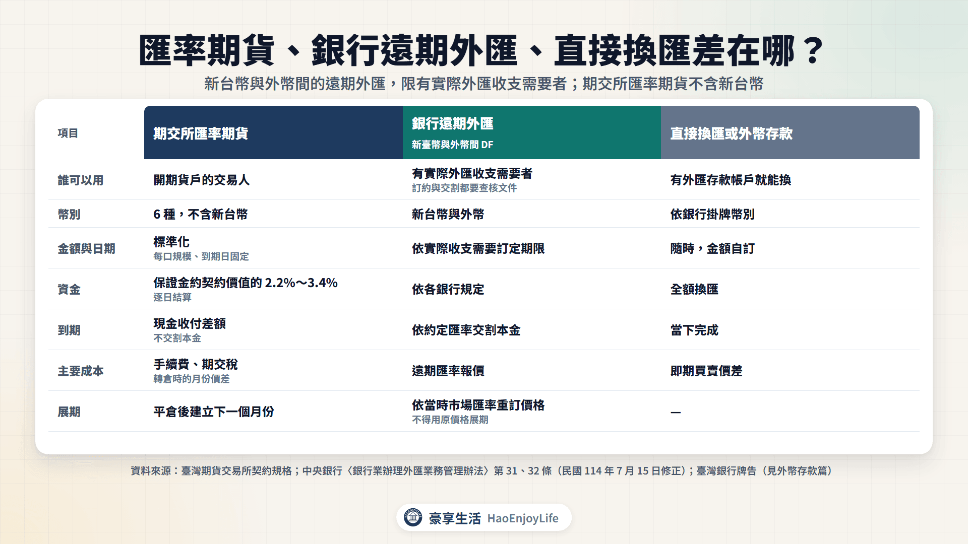This screenshot has width=968, height=544.
Task: Click the cell 開期貨戶的交易人
Action: [202, 180]
